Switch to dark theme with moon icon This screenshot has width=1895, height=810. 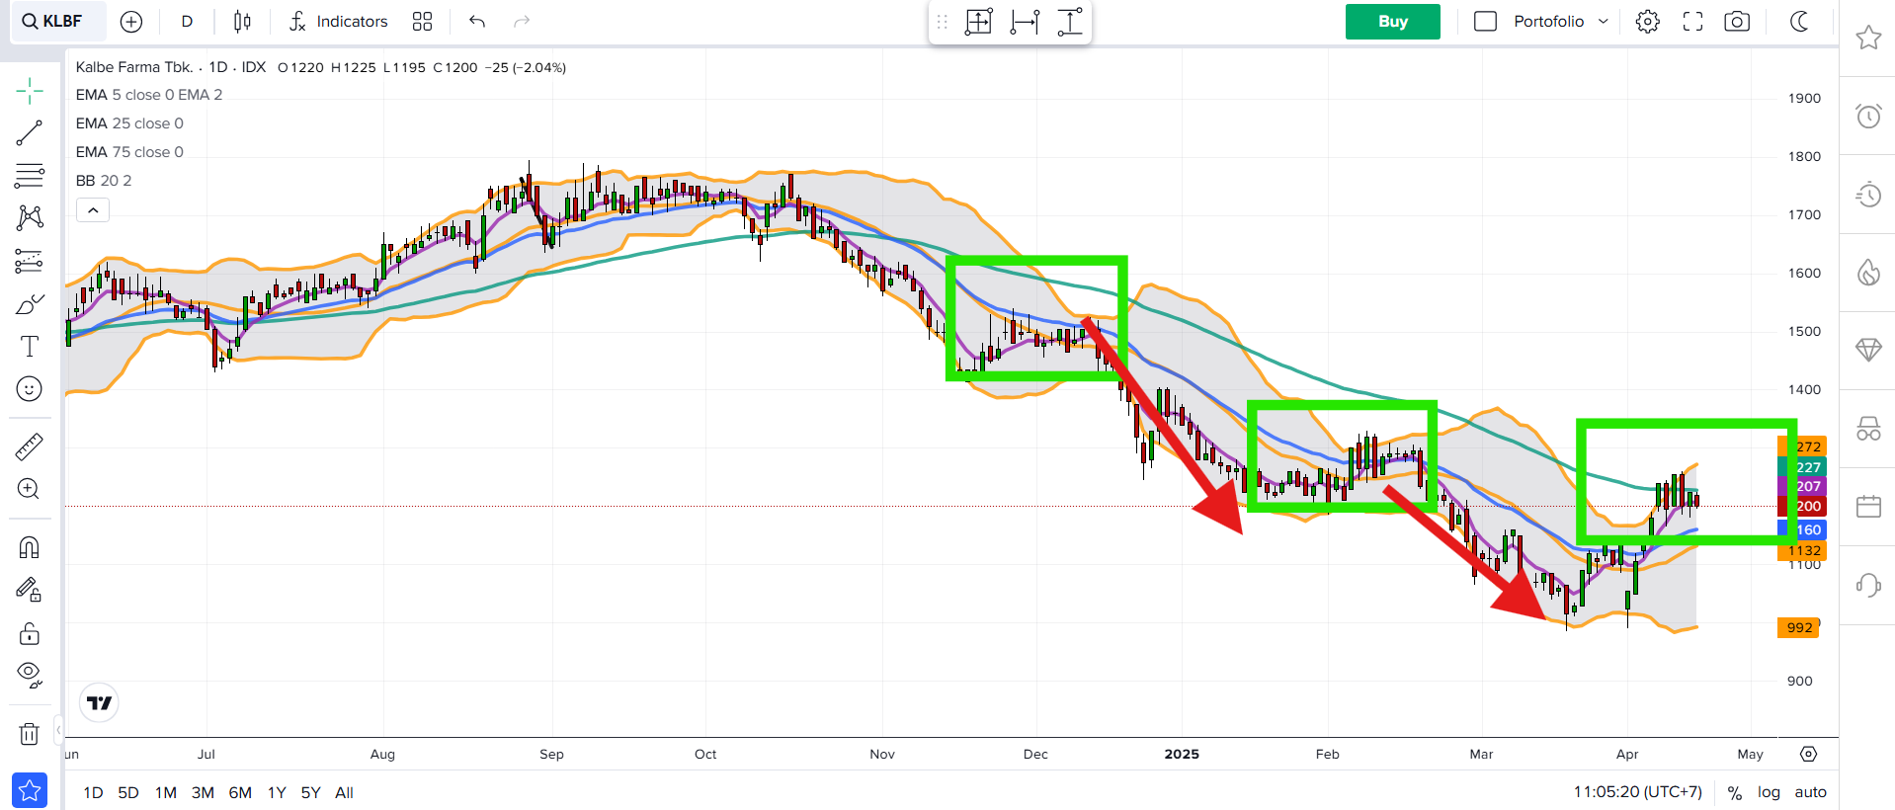point(1799,22)
